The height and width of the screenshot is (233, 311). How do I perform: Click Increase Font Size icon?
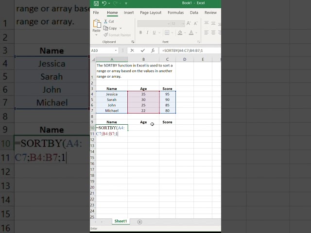189,23
